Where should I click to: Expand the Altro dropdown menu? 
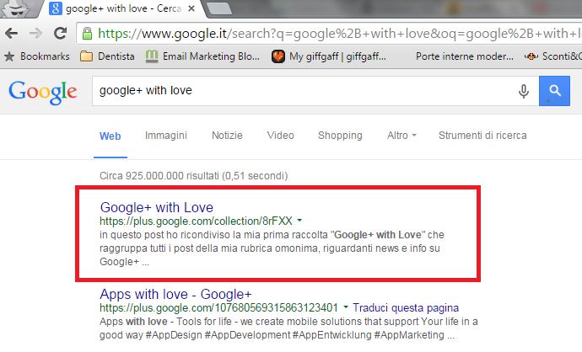(x=401, y=136)
